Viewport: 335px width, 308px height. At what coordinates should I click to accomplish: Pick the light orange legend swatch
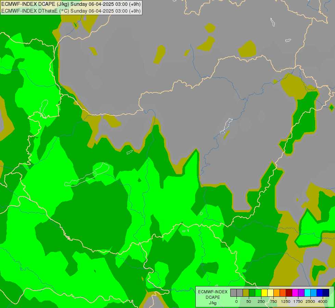point(277,293)
